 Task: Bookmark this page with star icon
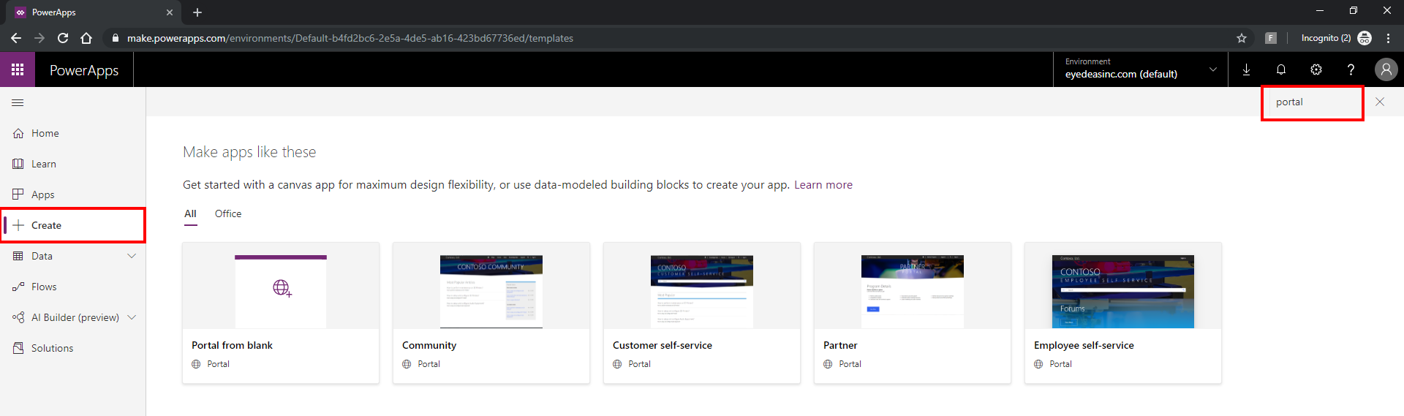click(1242, 38)
